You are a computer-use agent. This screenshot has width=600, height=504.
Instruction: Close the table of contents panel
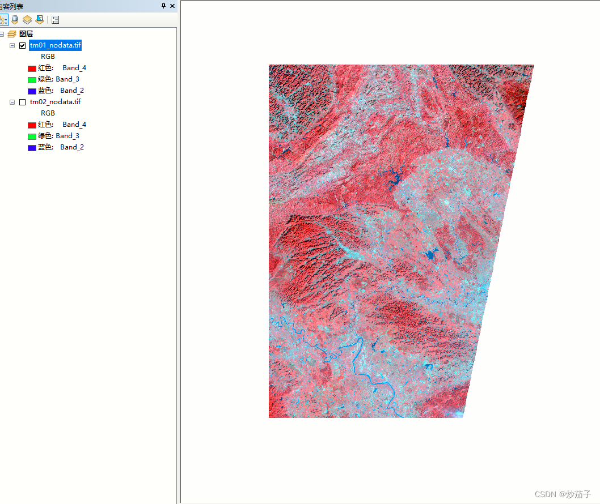pos(172,6)
